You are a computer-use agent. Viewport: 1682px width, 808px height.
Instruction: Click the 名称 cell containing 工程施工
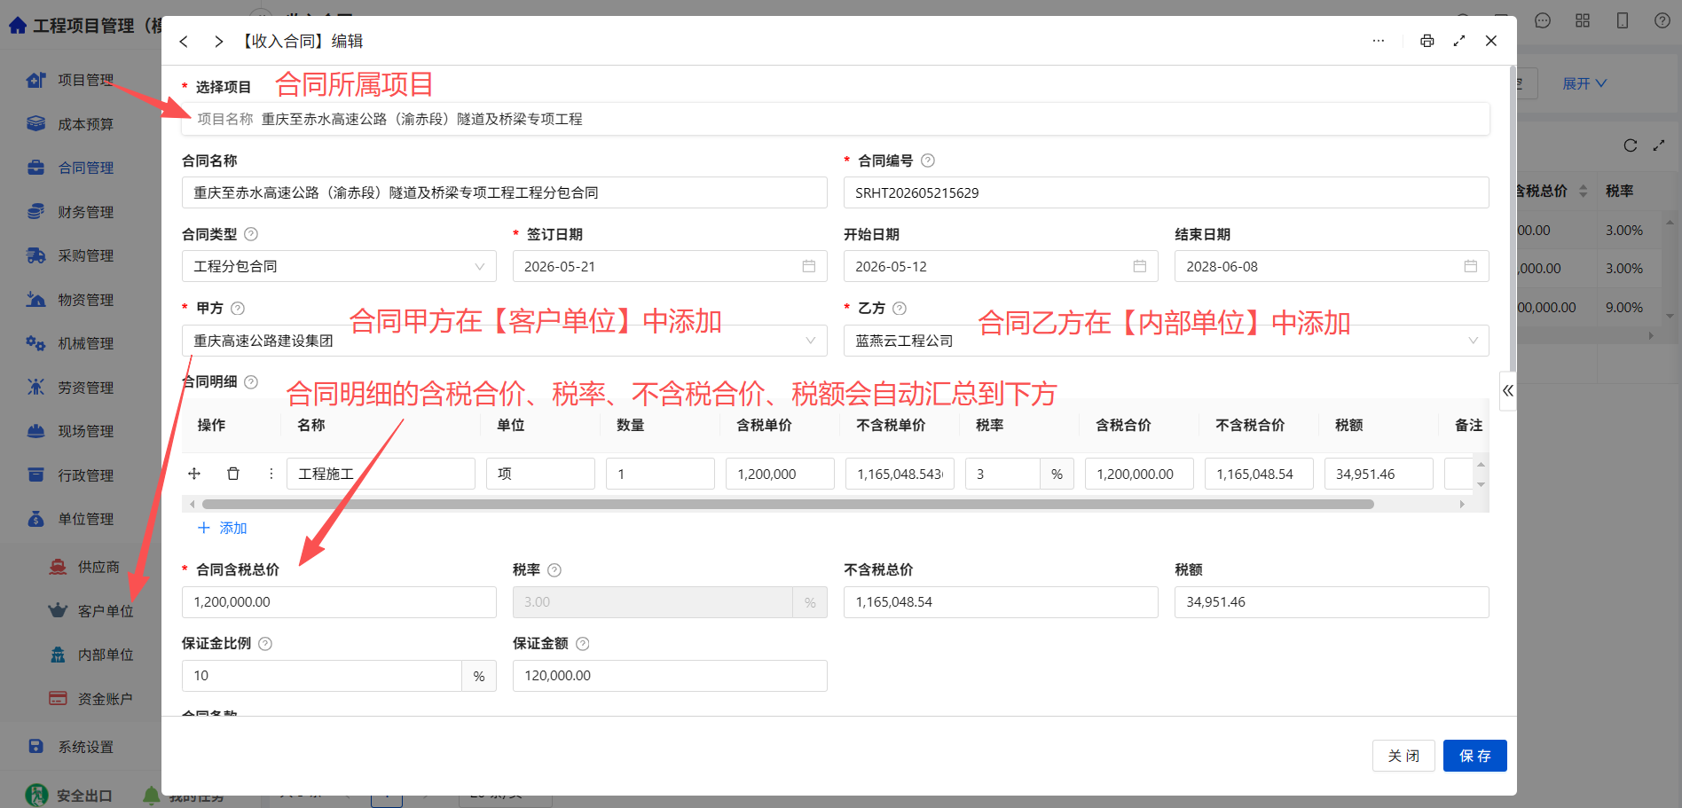tap(381, 474)
